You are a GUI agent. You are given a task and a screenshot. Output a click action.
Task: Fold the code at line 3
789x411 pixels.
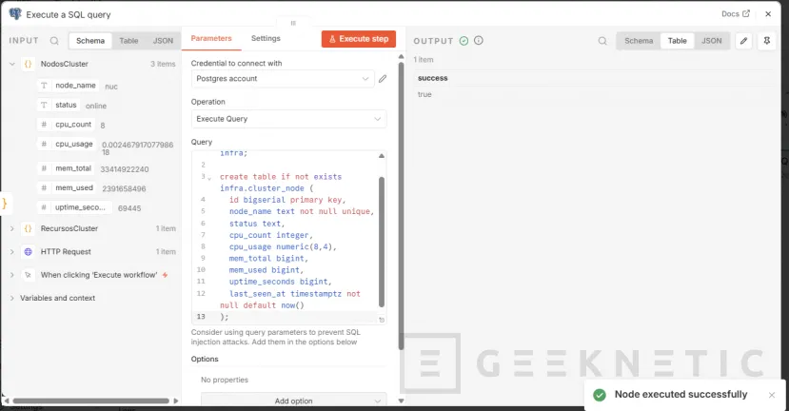209,178
